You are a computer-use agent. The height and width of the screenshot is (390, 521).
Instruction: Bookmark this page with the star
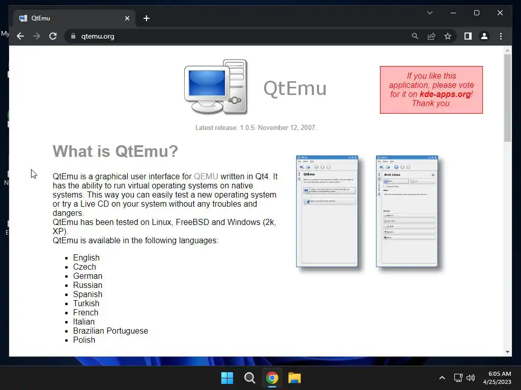(448, 36)
